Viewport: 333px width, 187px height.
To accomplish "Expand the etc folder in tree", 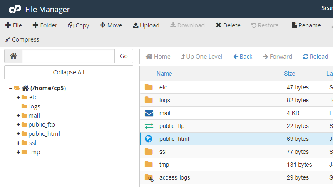I will tap(18, 97).
